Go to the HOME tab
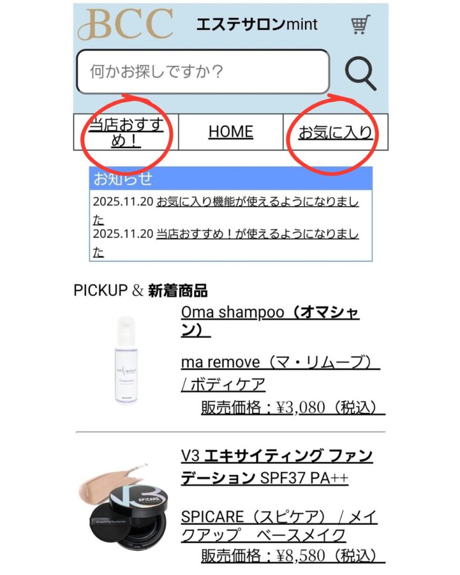460x575 pixels. tap(231, 132)
